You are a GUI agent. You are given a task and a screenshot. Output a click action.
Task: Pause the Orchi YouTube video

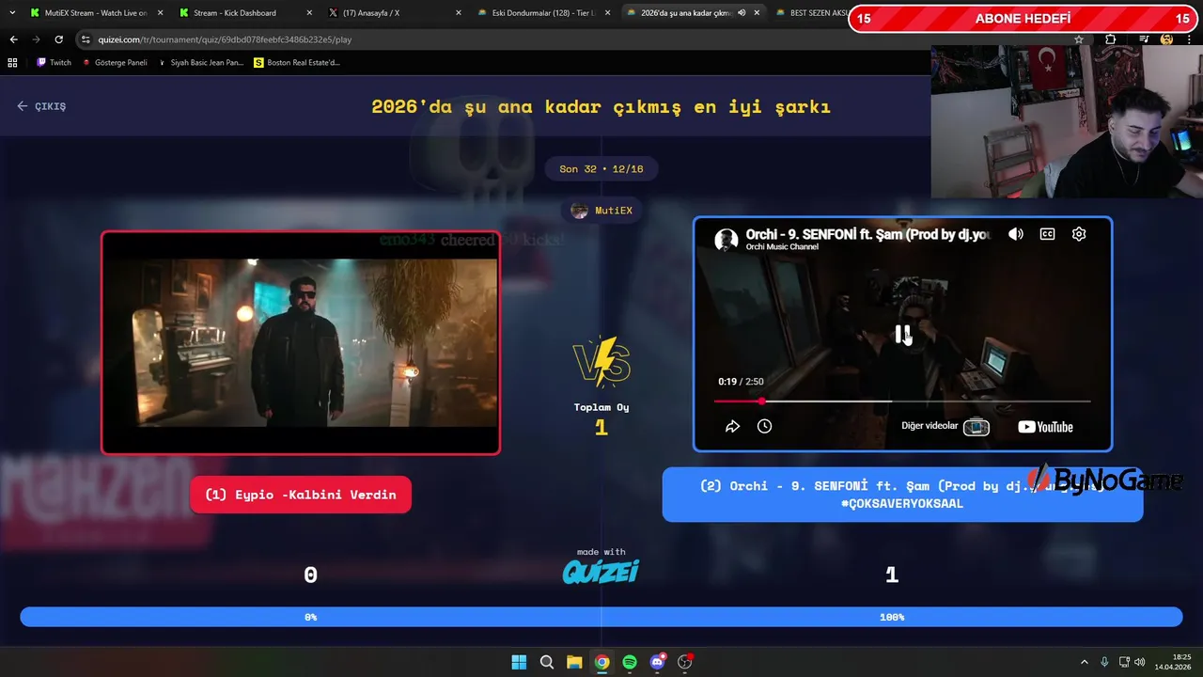point(902,334)
